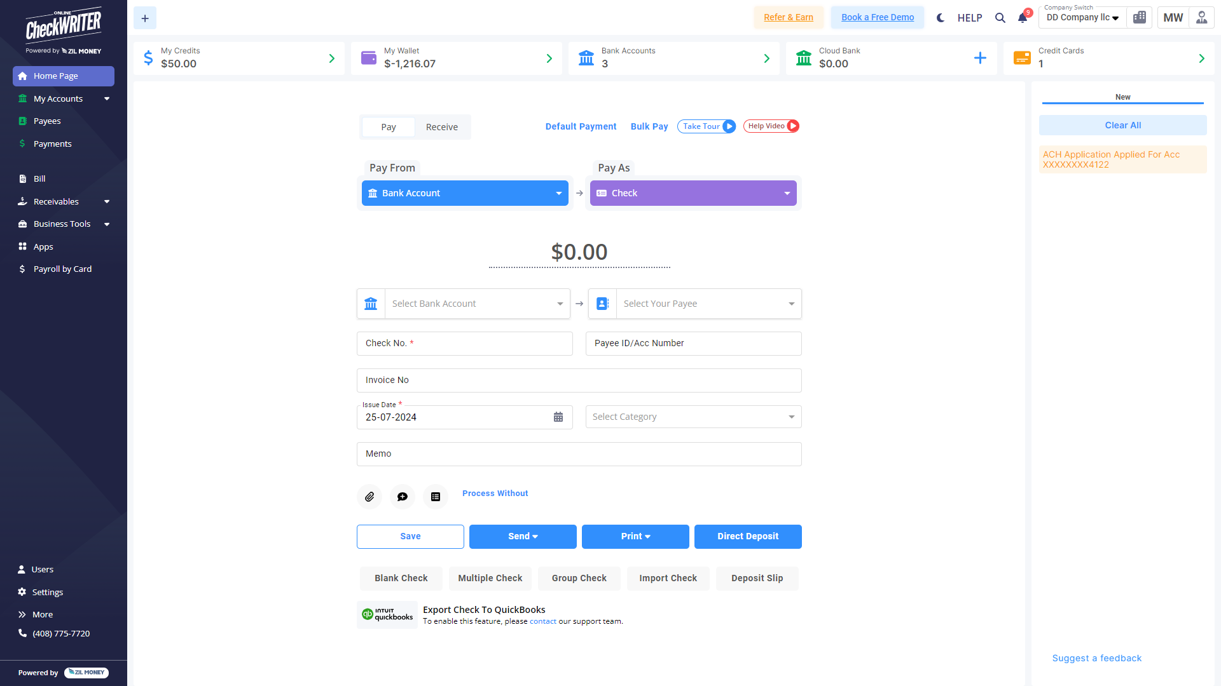Click the company building icon
Image resolution: width=1221 pixels, height=686 pixels.
(1140, 18)
